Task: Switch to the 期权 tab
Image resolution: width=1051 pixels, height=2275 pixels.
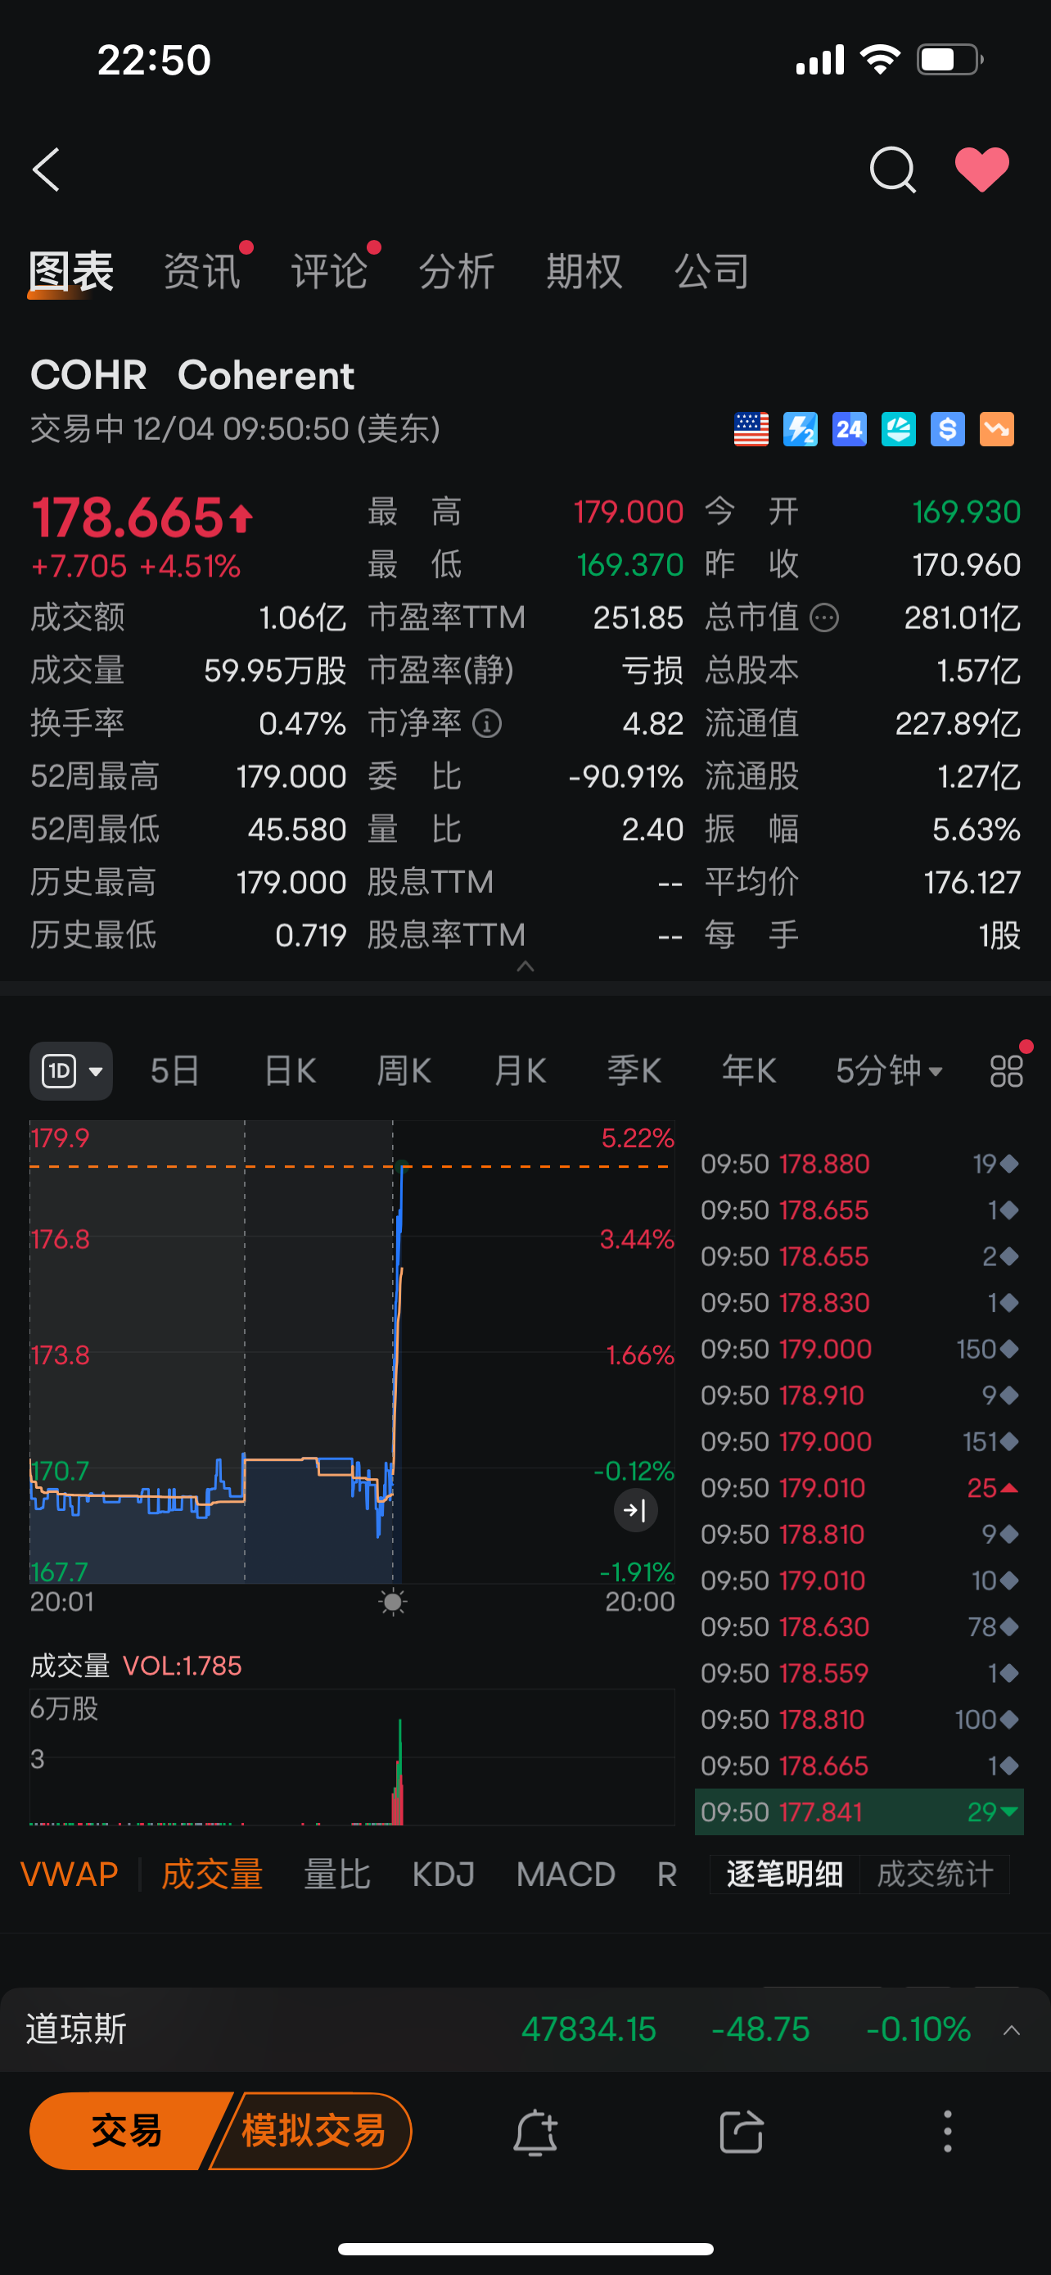Action: click(584, 271)
